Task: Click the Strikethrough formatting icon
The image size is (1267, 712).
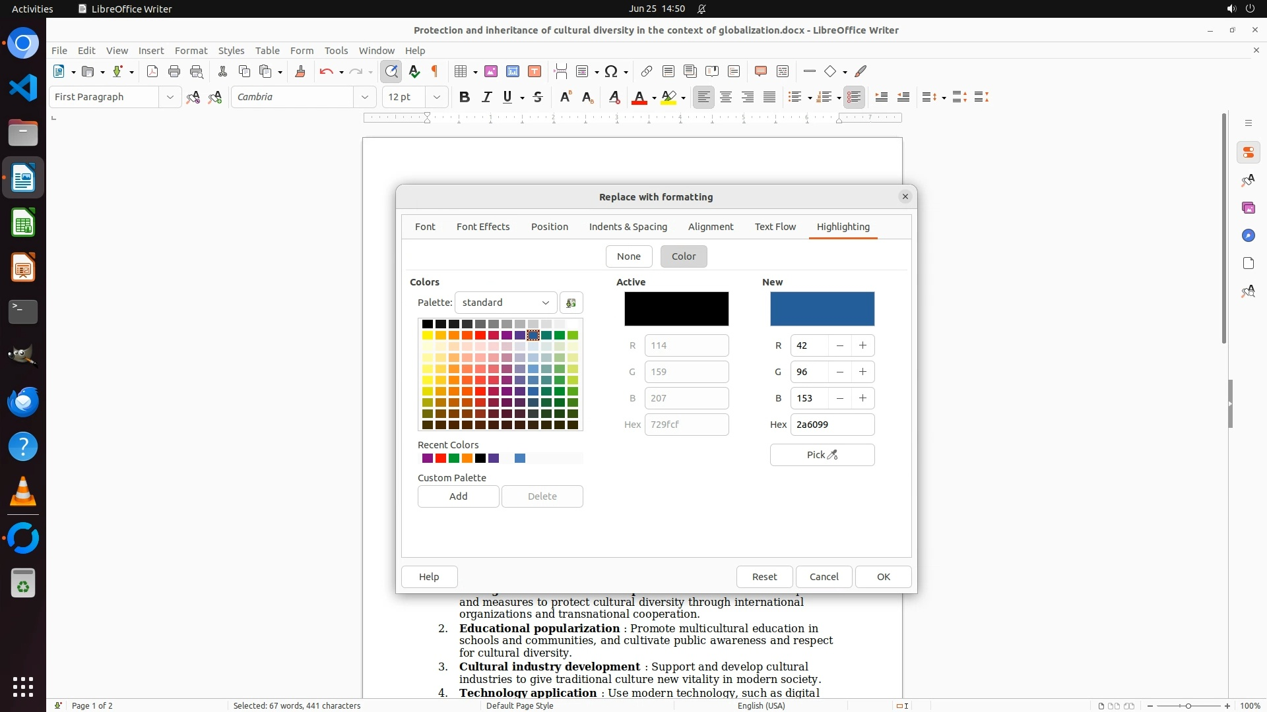Action: point(538,97)
